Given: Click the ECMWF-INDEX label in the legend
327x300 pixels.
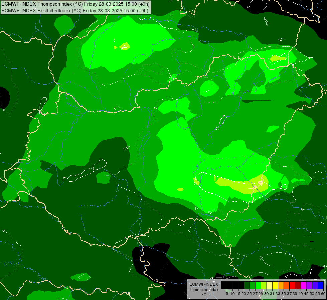Looking at the screenshot, I should coord(204,284).
